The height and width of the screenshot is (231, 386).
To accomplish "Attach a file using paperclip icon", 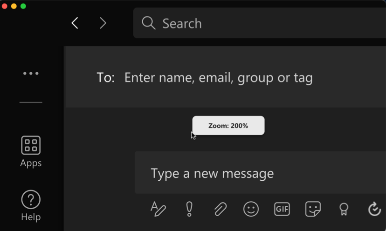I will click(x=220, y=209).
